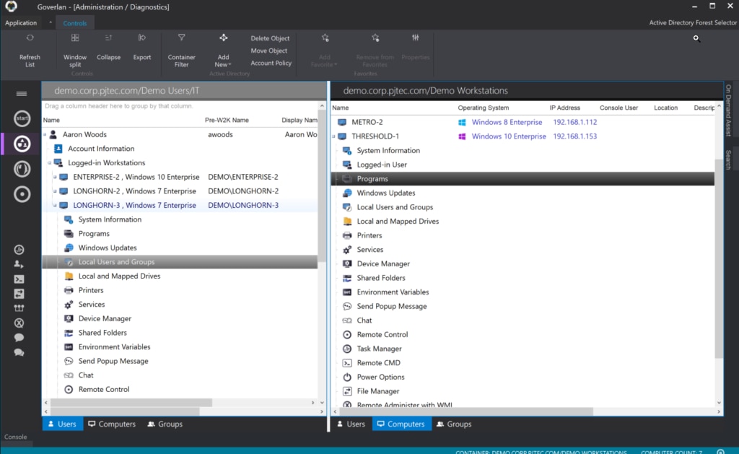This screenshot has width=739, height=454.
Task: Sort by IP Address column header
Action: (x=564, y=108)
